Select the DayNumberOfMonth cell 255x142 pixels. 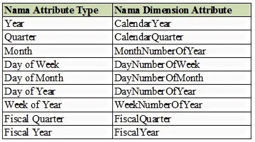[182, 78]
